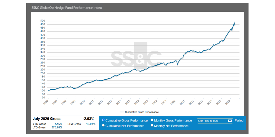Click the 100 y-axis label
This screenshot has height=137, width=275.
[43, 91]
